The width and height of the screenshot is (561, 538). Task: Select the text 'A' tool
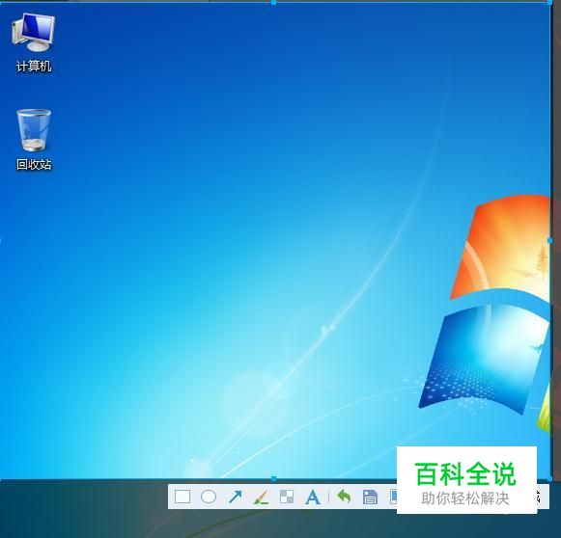(x=312, y=497)
